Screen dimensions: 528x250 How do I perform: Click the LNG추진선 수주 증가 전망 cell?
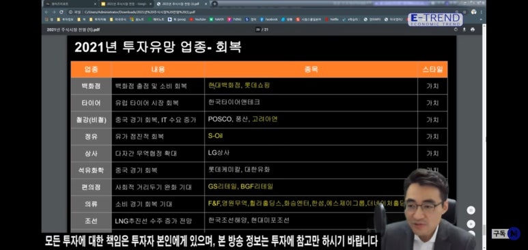158,221
